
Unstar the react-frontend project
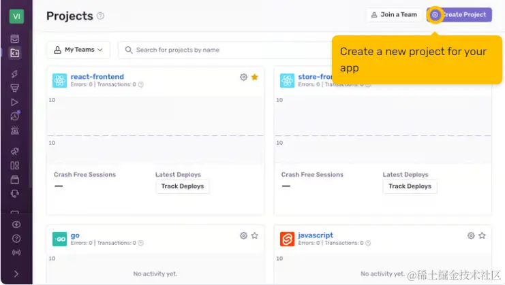[x=255, y=77]
